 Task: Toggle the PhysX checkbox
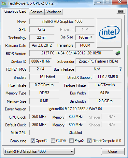(x=71, y=141)
